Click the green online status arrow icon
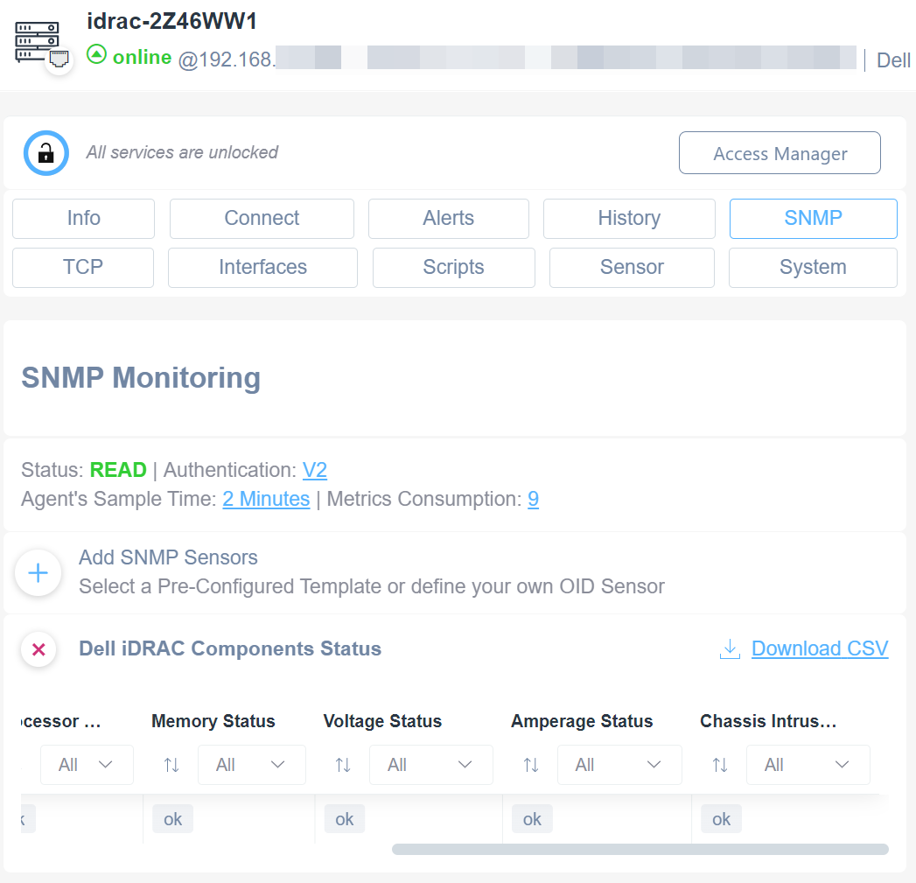 pyautogui.click(x=96, y=55)
